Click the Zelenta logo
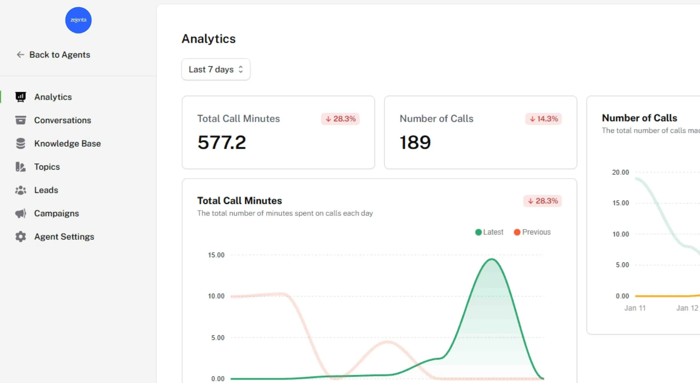Viewport: 700px width, 383px height. [78, 20]
